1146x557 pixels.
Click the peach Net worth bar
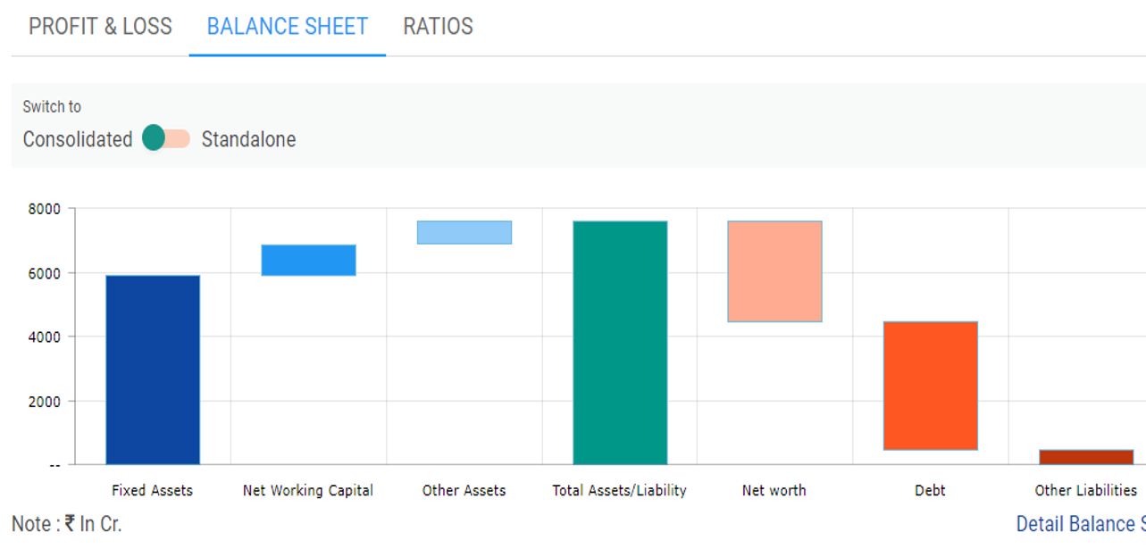[774, 271]
